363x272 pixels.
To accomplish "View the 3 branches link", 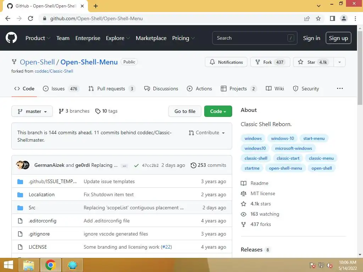I will [x=74, y=111].
